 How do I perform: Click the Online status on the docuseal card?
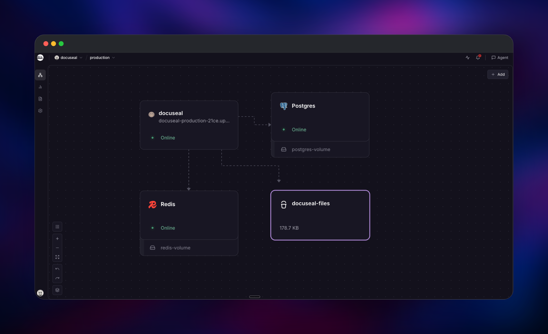[x=168, y=138]
